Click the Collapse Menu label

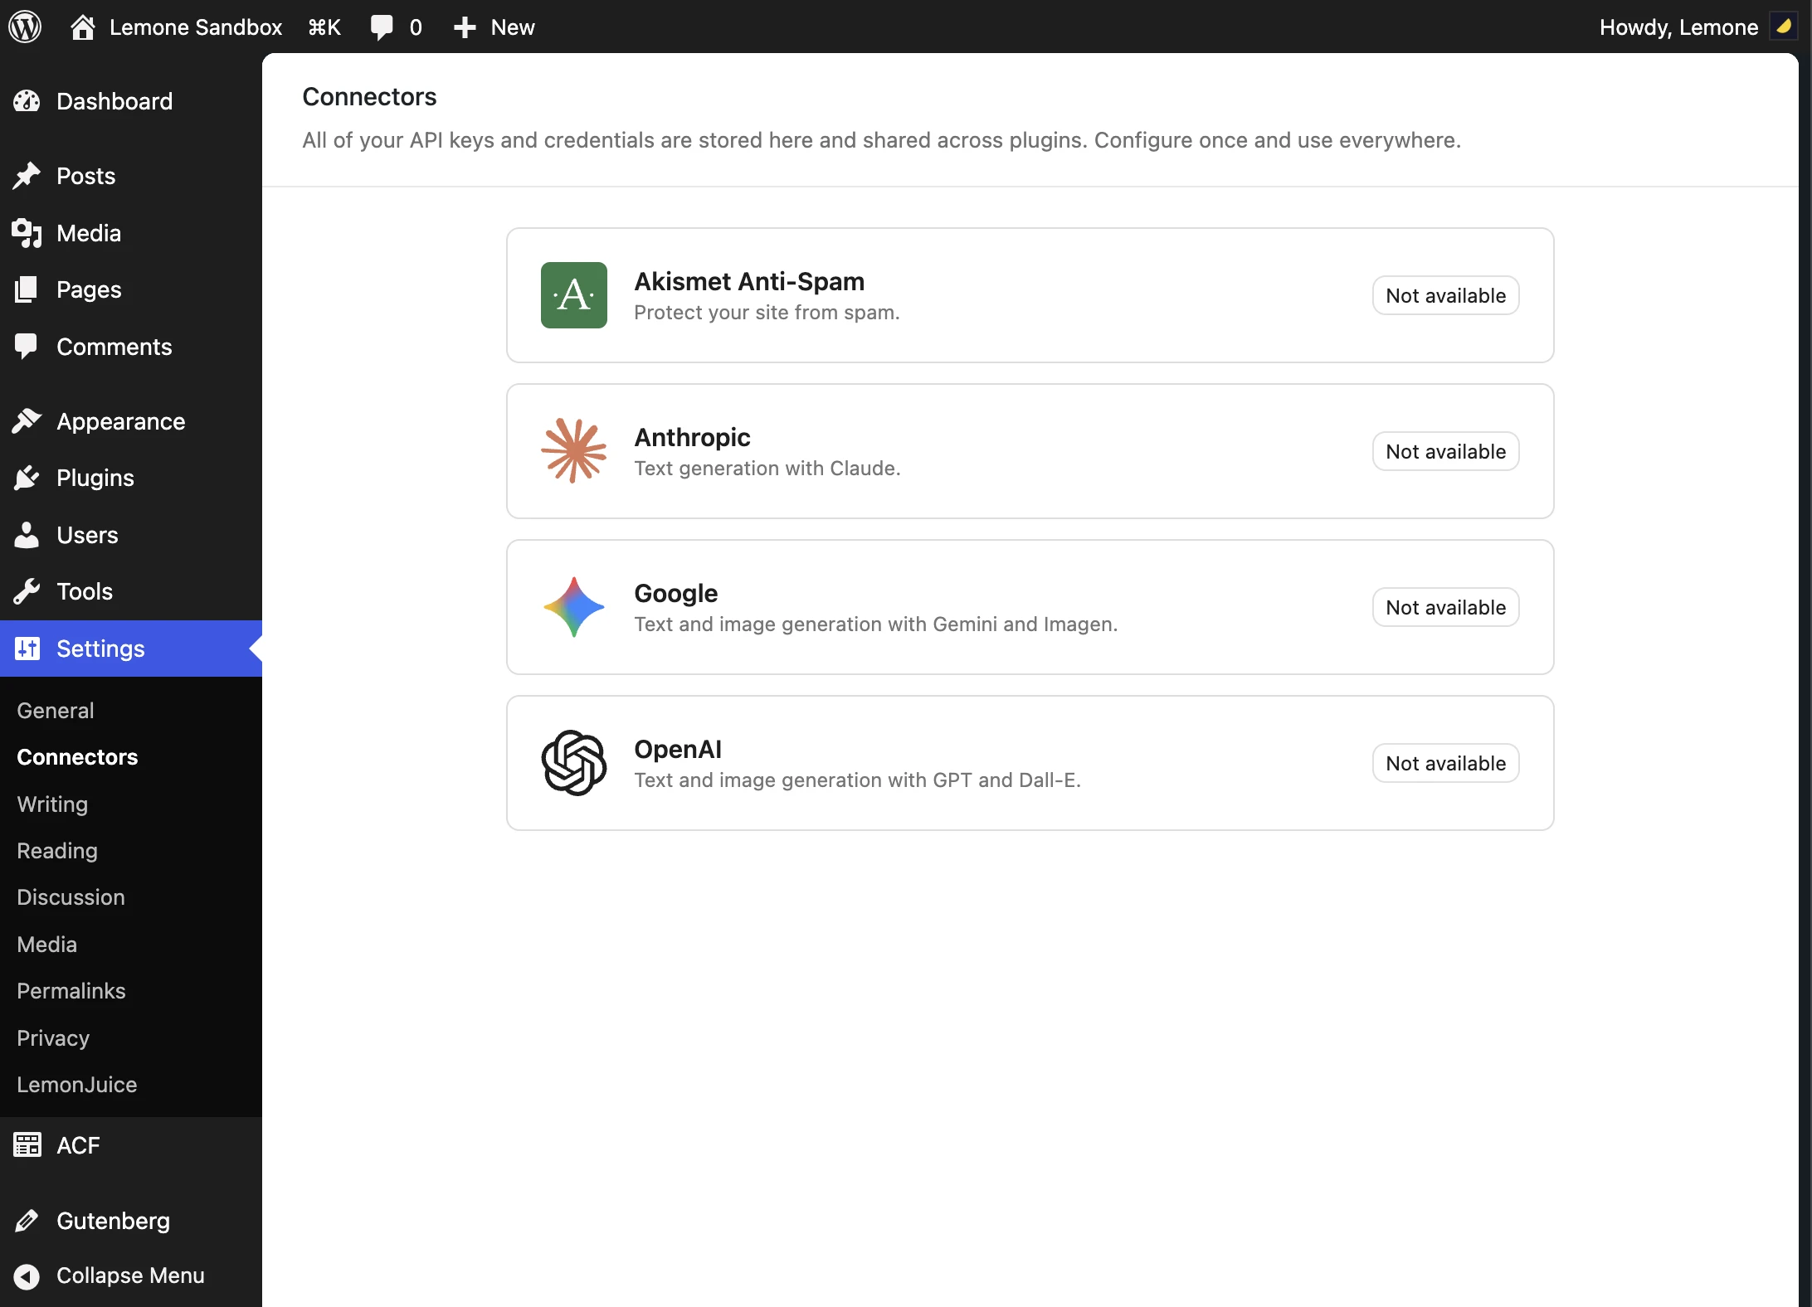[x=130, y=1276]
